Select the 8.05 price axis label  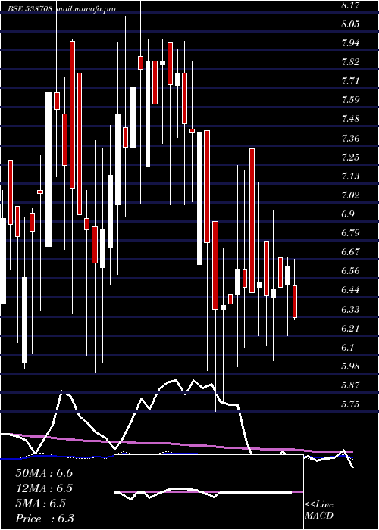click(x=350, y=24)
